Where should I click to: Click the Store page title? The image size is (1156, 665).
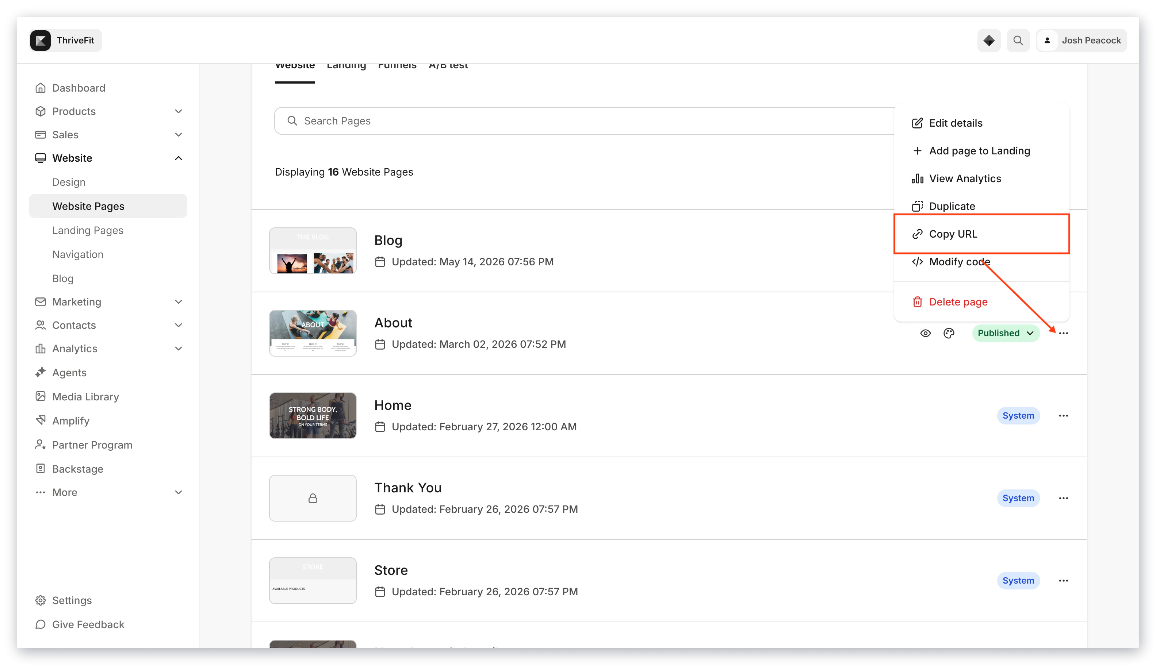point(391,570)
